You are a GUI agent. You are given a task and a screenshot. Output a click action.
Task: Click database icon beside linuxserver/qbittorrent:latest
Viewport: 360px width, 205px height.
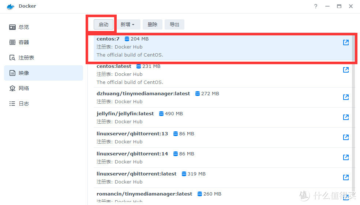point(184,174)
